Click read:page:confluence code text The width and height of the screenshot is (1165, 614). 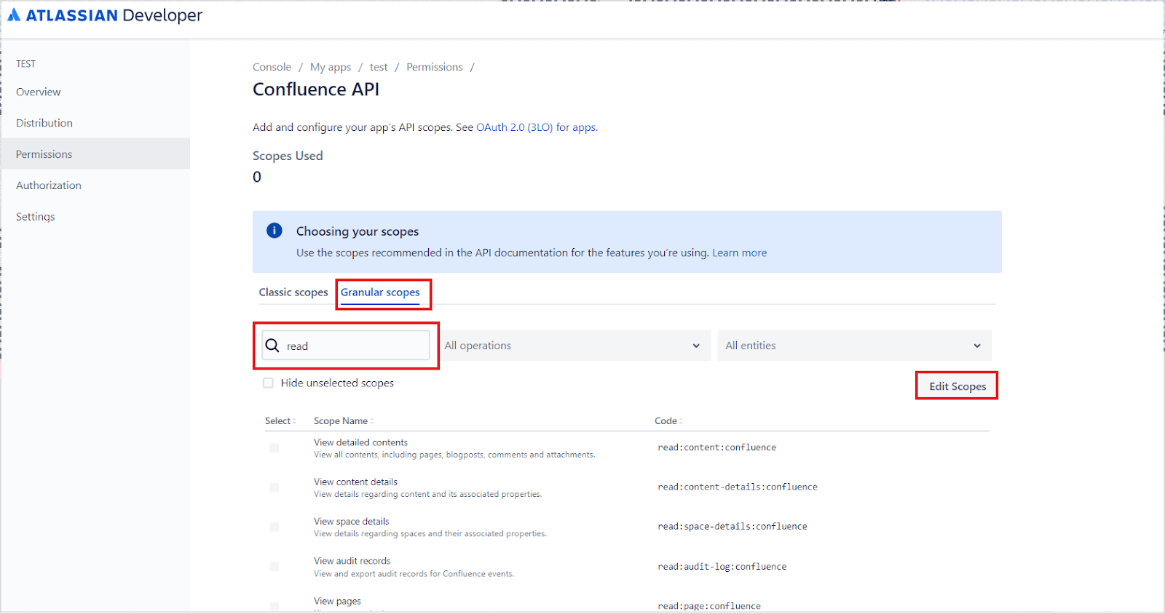click(709, 605)
